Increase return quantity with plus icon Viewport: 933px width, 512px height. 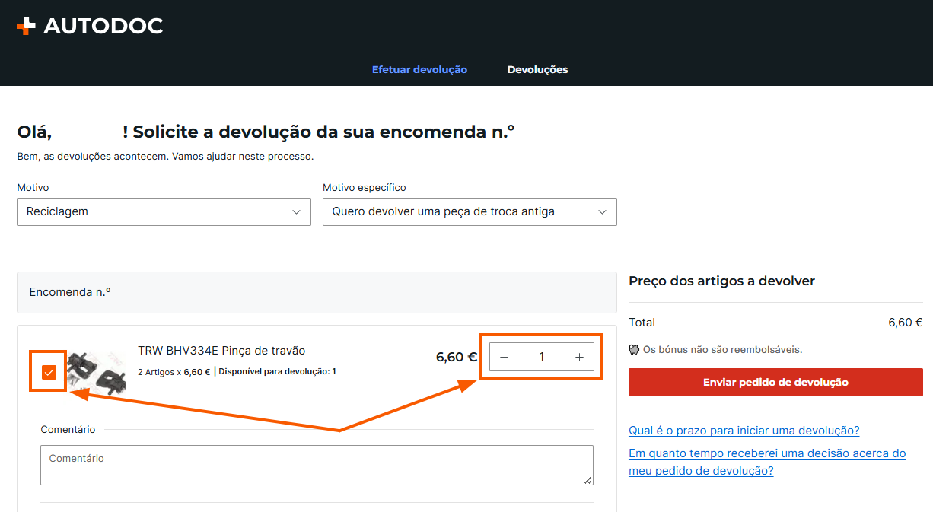tap(579, 357)
